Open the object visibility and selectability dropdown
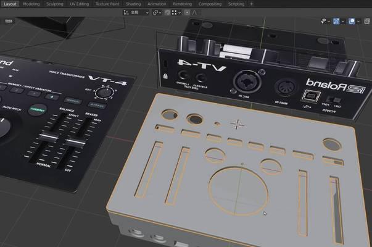 tap(326, 22)
